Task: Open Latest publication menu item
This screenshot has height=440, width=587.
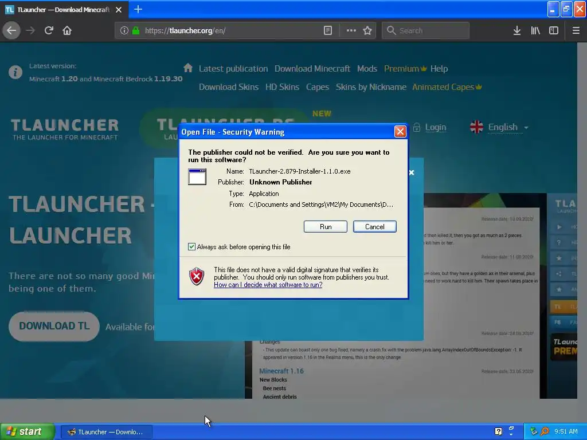Action: coord(233,69)
